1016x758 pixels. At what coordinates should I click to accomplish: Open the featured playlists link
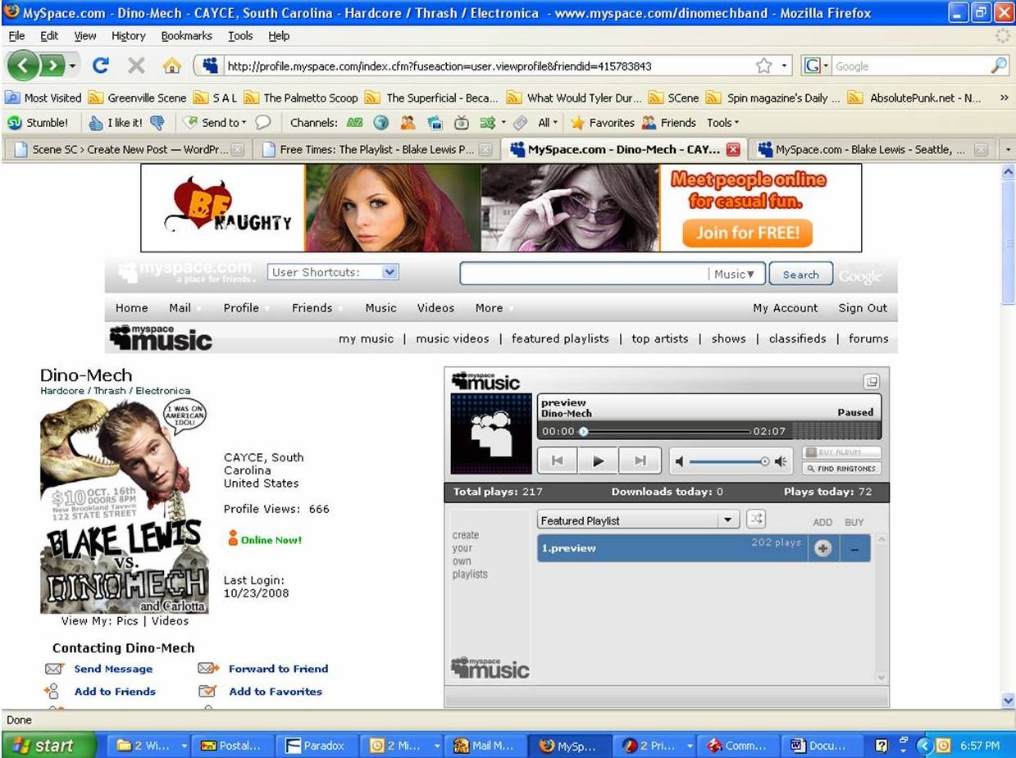pos(560,338)
